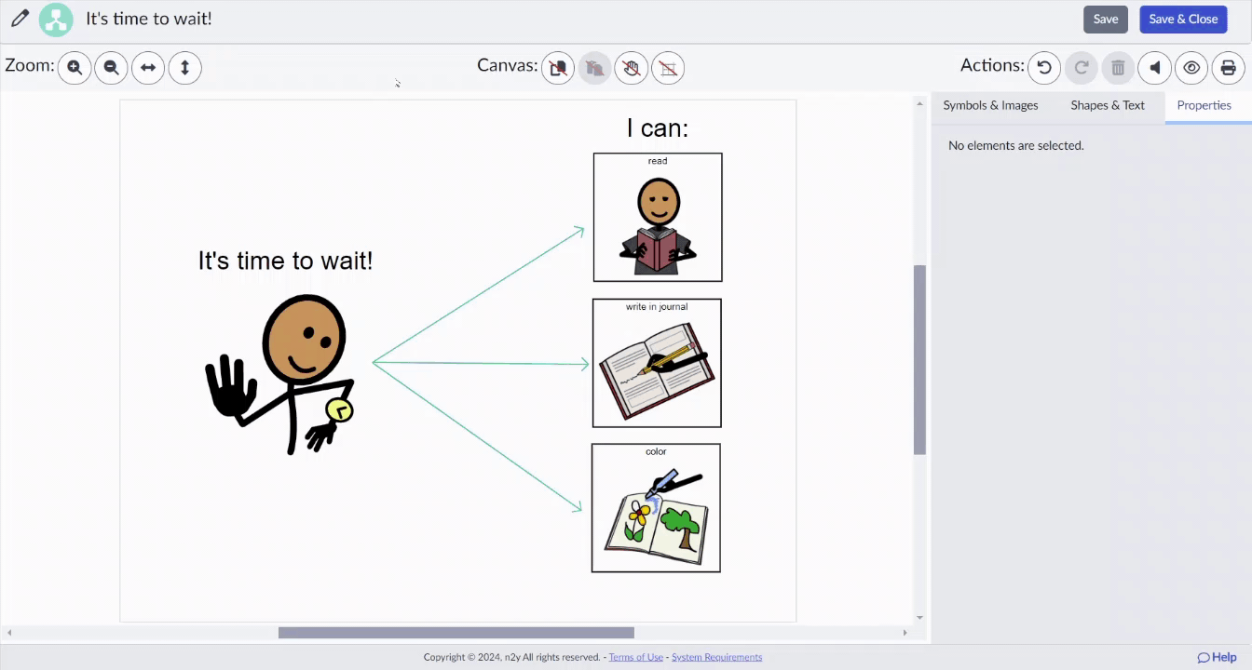Open the print icon in Actions
Screen dimensions: 1252x670
pyautogui.click(x=1229, y=67)
